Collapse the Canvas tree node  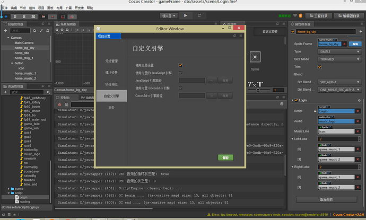8,38
